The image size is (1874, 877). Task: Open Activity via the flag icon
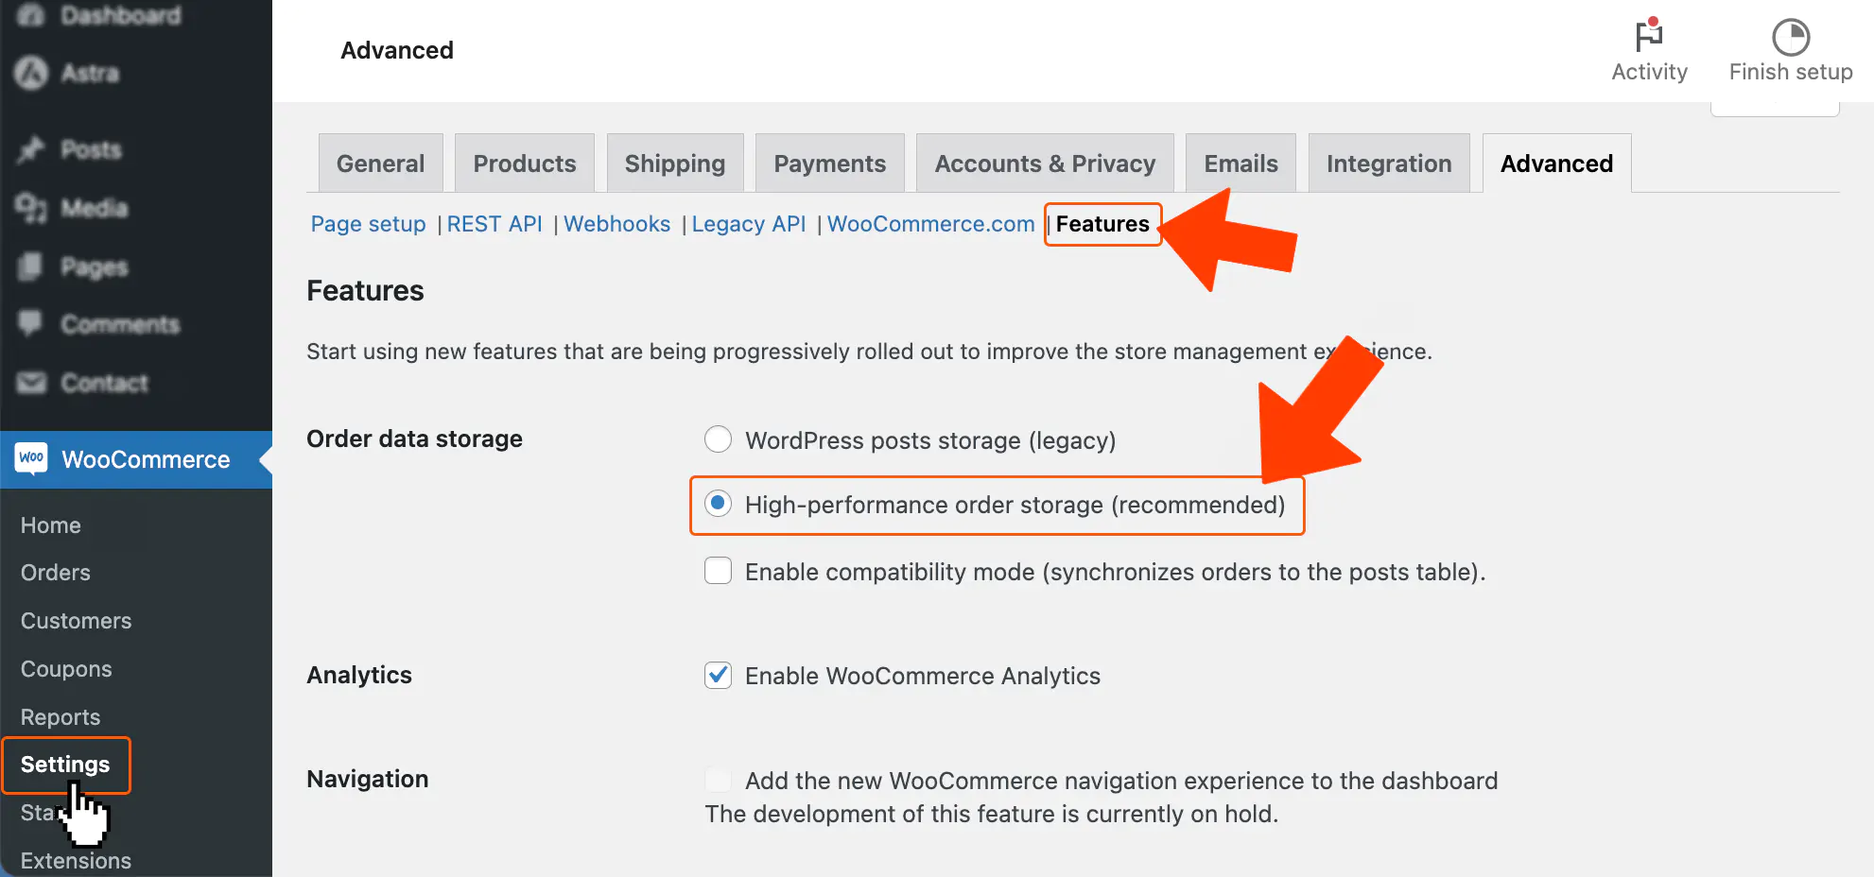coord(1649,38)
